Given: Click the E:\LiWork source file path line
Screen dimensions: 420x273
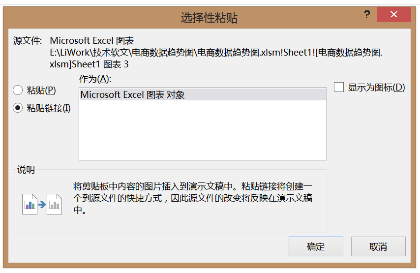Looking at the screenshot, I should click(216, 53).
